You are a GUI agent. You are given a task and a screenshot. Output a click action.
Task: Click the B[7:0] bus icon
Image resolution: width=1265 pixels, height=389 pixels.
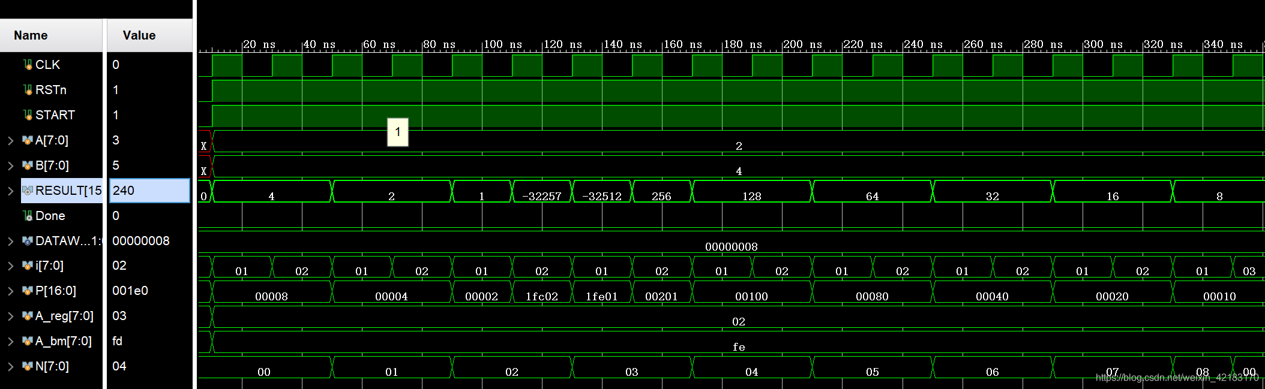coord(28,165)
